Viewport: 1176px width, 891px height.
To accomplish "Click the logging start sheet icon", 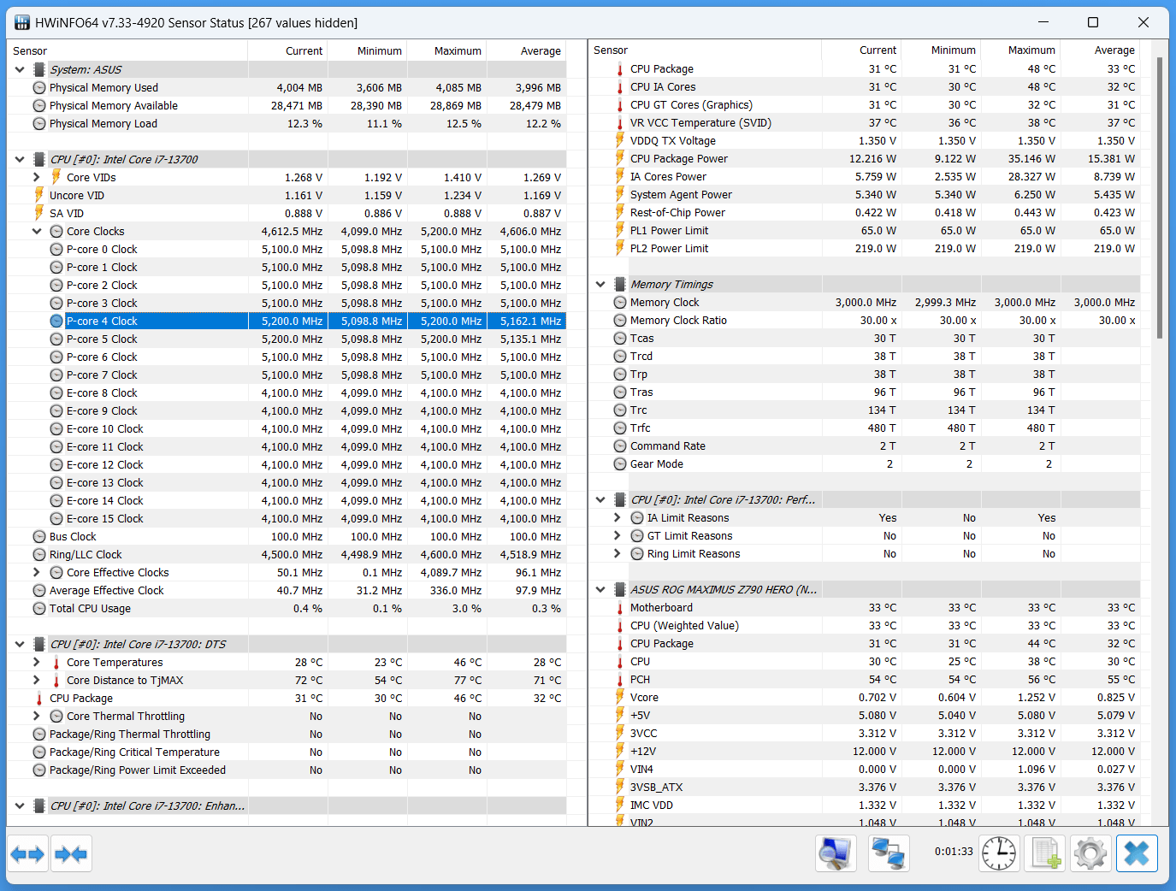I will (1045, 853).
